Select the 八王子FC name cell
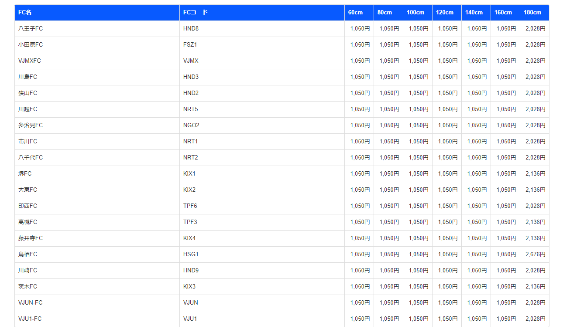570x336 pixels. point(31,29)
